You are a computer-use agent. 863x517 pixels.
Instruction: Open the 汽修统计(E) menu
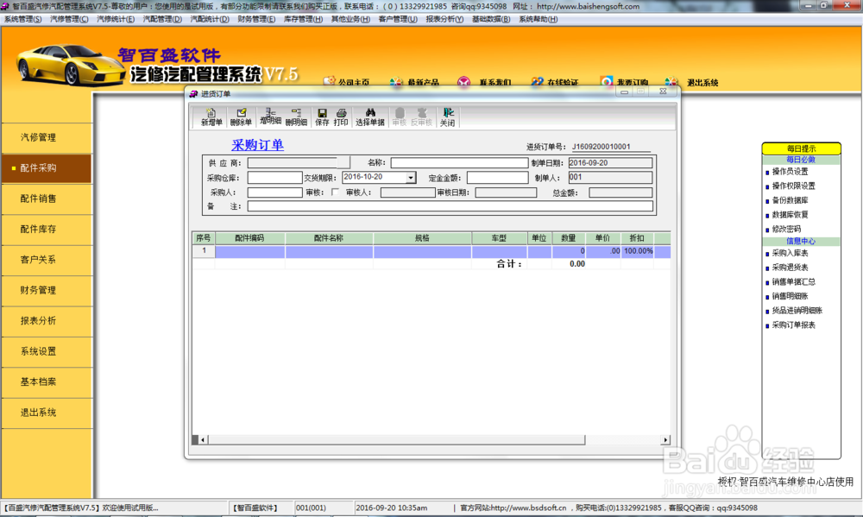point(116,19)
